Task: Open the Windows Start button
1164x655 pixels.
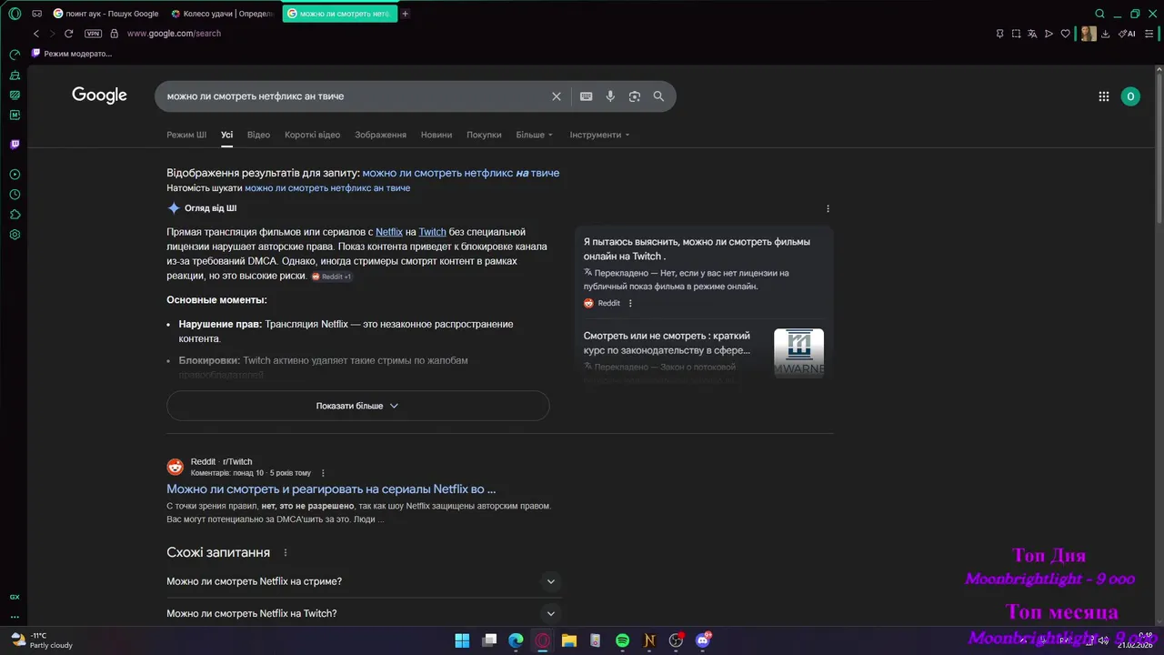Action: 462,640
